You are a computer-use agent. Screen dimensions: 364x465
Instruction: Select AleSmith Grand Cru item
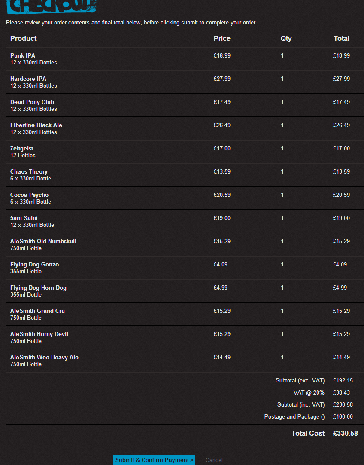click(x=38, y=311)
